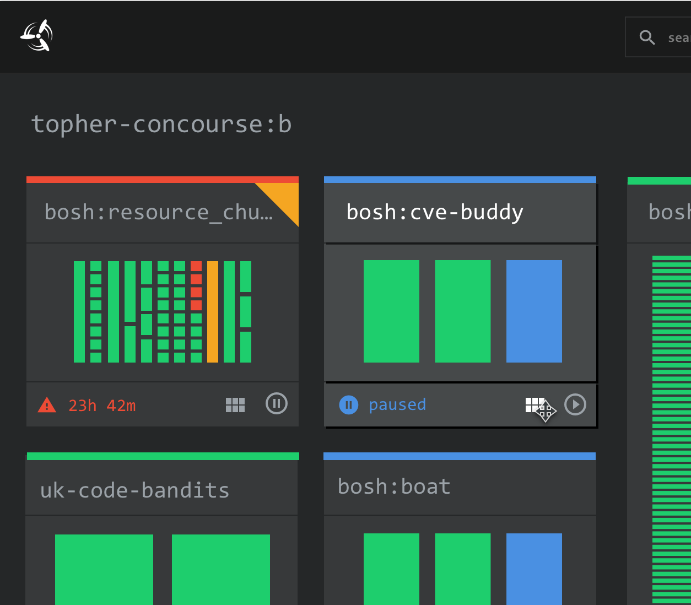The width and height of the screenshot is (691, 605).
Task: Pause the bosh:resource_chu pipeline
Action: 276,403
